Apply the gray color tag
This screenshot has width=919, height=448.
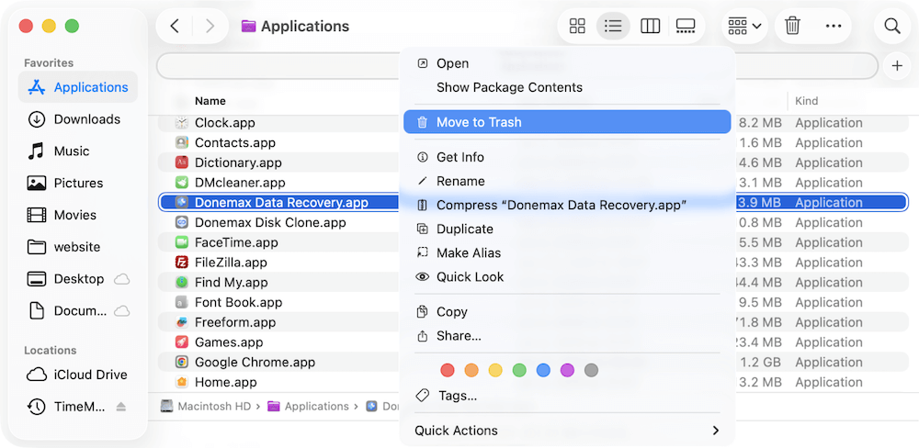(591, 370)
